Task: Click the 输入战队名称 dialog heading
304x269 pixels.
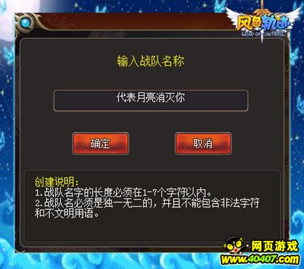Action: (150, 61)
